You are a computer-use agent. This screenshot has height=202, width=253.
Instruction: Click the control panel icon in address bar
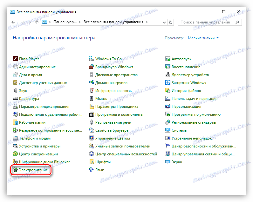pos(44,22)
